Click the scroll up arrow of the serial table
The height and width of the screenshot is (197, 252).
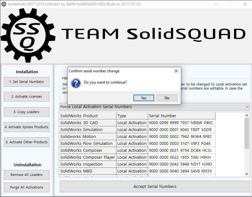pos(247,116)
